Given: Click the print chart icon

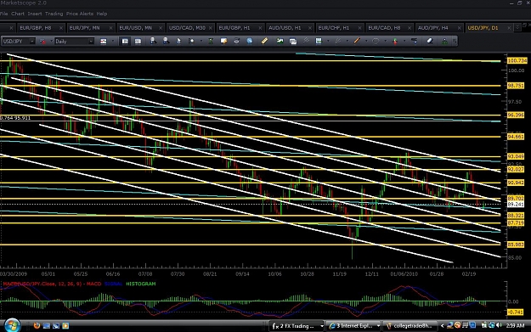Looking at the screenshot, I should [236, 41].
